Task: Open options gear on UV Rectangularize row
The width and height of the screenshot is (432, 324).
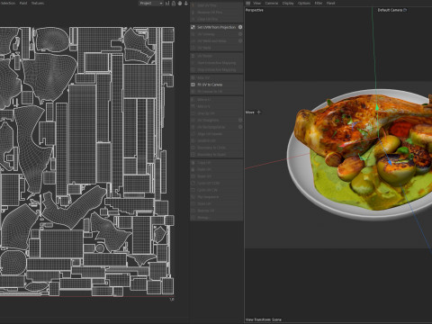Action: pos(240,127)
